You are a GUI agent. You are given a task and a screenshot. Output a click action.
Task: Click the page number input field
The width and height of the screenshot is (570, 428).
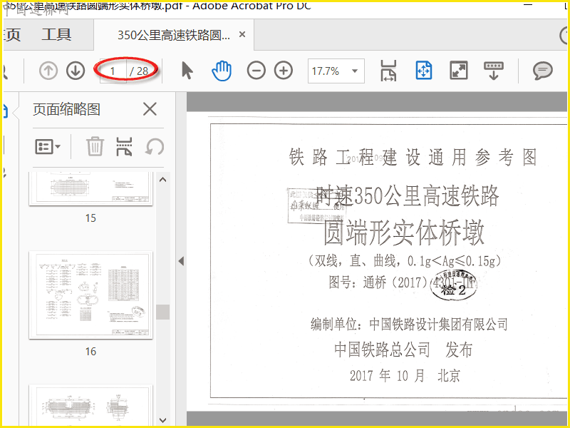tap(113, 71)
